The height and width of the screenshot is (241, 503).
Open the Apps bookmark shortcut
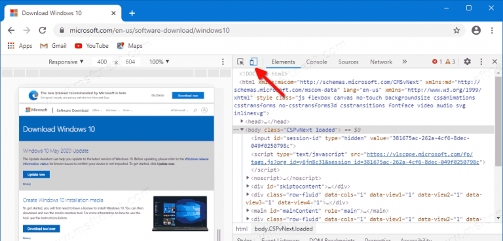tap(20, 46)
